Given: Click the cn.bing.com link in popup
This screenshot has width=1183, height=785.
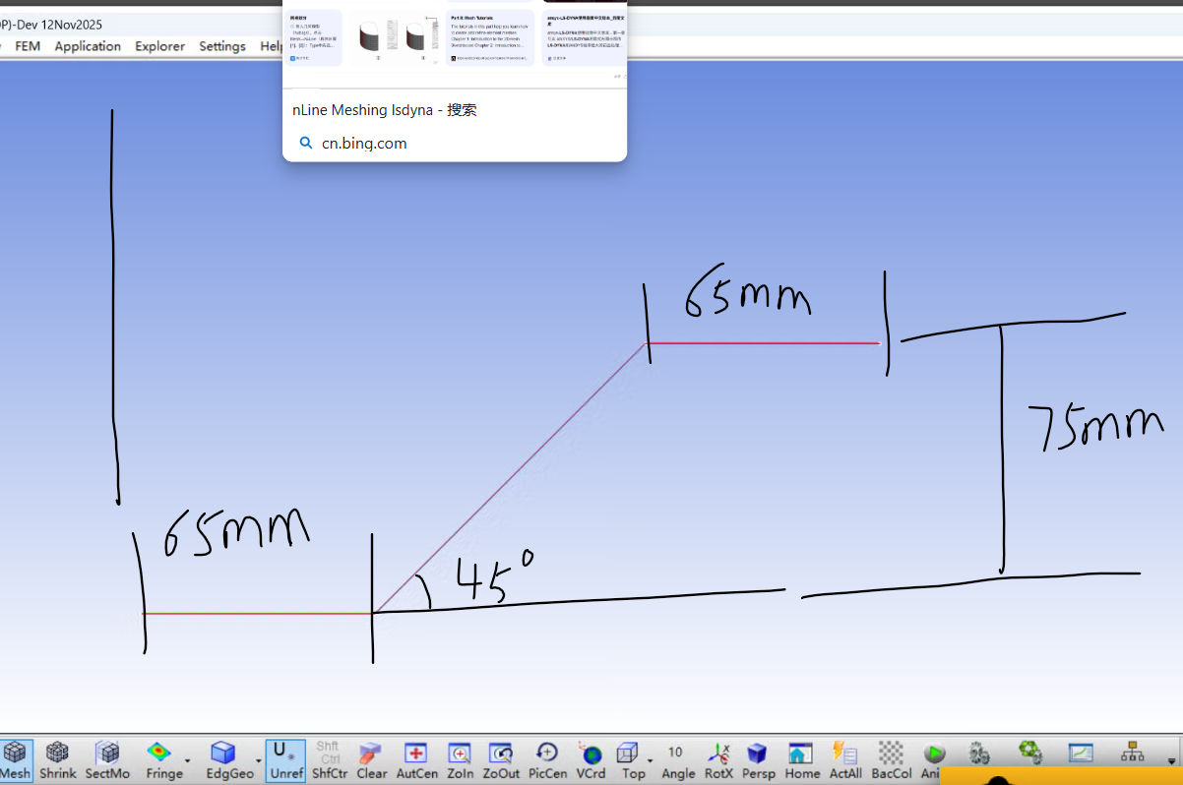Looking at the screenshot, I should 364,144.
